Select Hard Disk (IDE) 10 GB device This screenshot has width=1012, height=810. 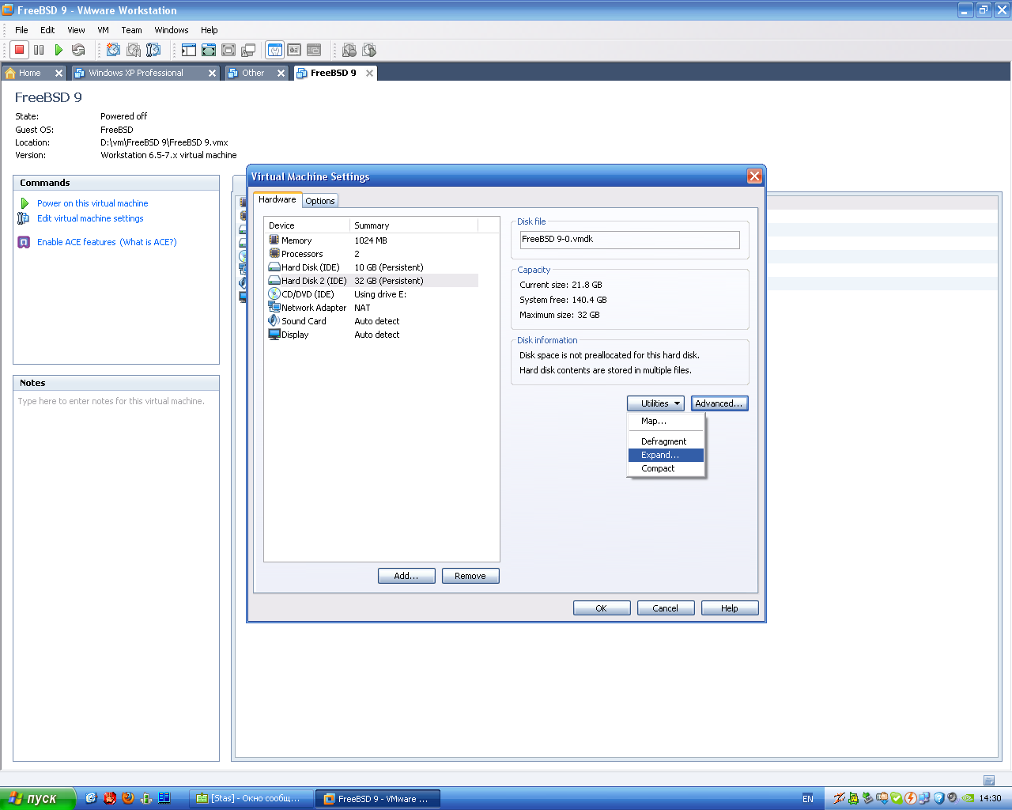310,267
